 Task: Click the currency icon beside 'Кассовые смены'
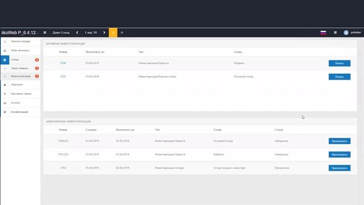pyautogui.click(x=5, y=94)
